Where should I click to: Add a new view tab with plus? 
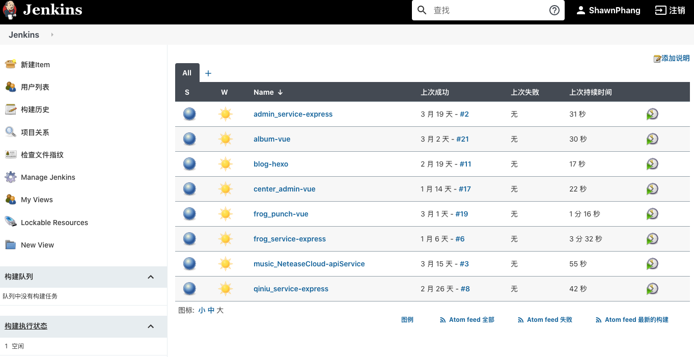(x=208, y=73)
